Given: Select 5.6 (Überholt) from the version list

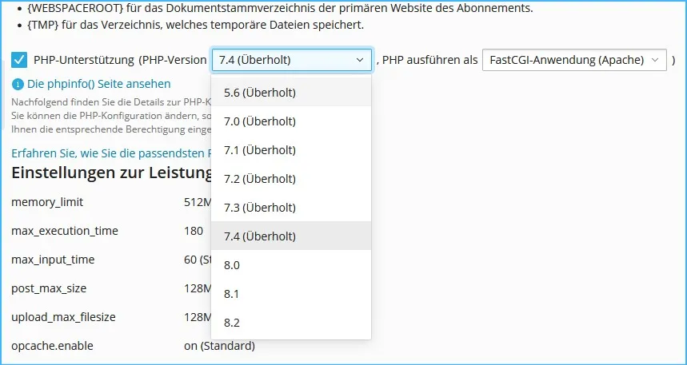Looking at the screenshot, I should tap(291, 93).
